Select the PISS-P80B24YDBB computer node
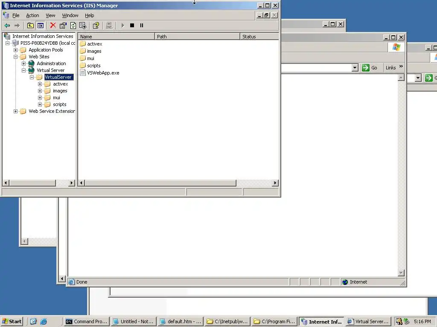 coord(48,43)
